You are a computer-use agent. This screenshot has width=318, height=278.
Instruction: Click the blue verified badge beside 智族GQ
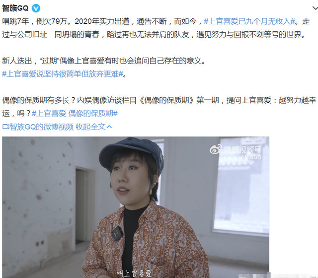(x=36, y=8)
